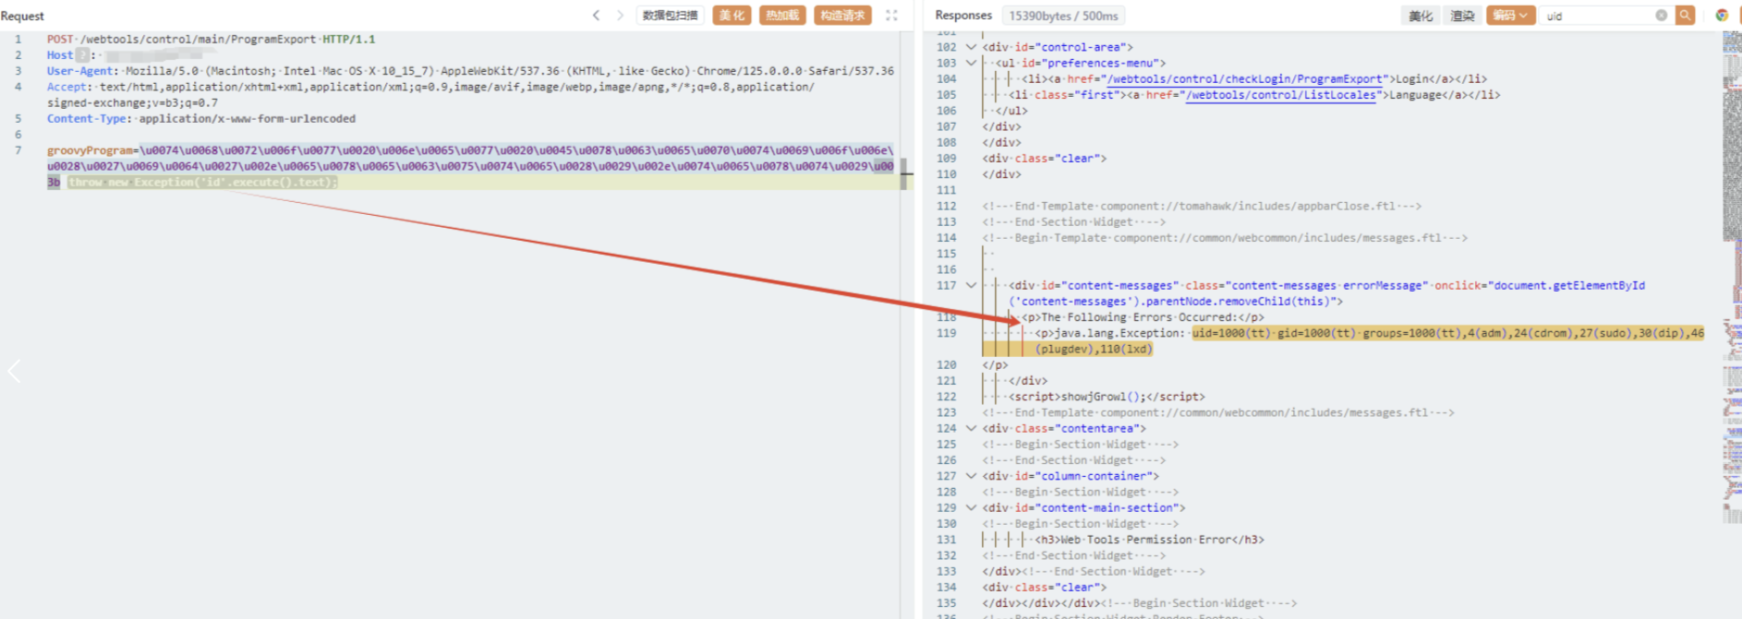Click the Request 美化 beautify button

tap(732, 15)
